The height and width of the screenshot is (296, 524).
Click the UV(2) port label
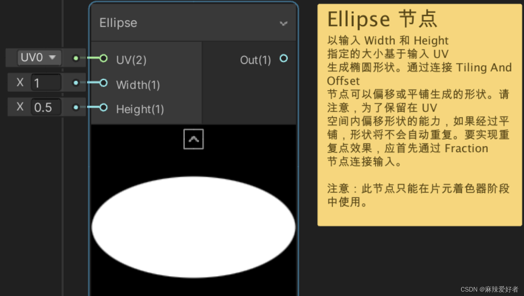tap(131, 60)
